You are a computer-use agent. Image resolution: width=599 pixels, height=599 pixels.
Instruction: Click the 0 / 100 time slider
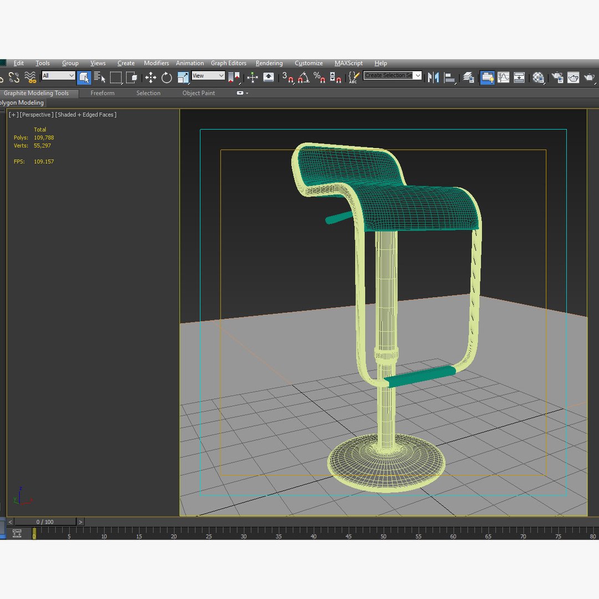point(45,522)
